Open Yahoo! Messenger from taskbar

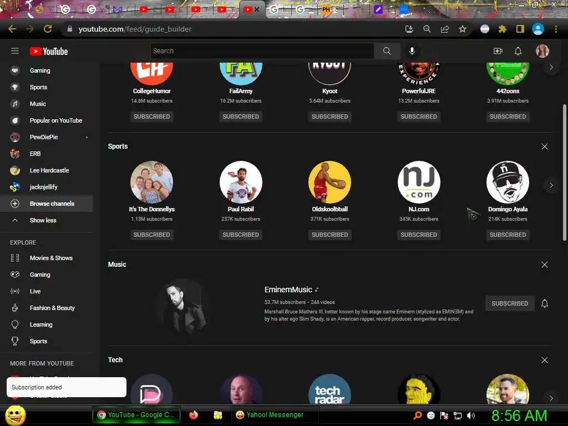(275, 415)
